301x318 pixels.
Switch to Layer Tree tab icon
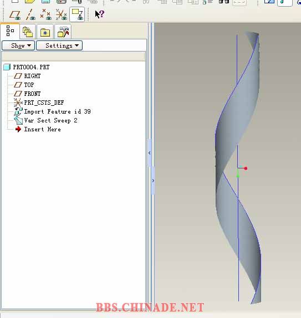(28, 32)
